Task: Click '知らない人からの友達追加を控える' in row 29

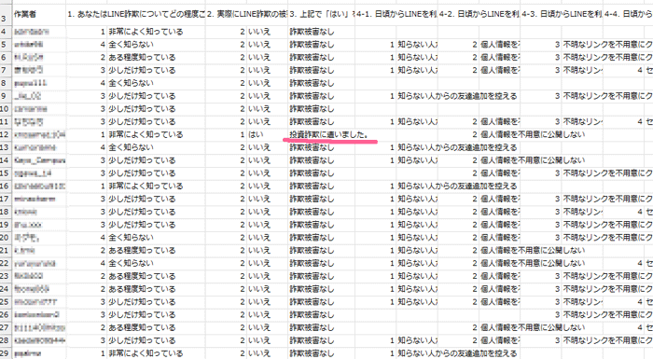Action: tap(457, 353)
